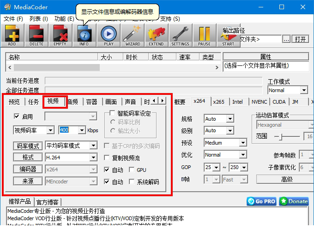Image resolution: width=314 pixels, height=234 pixels.
Task: Open the 文件 (F) menu
Action: coord(13,19)
